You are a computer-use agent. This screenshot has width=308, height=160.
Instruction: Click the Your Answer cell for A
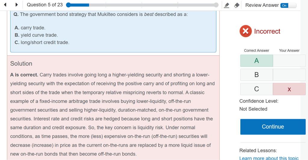tap(289, 61)
